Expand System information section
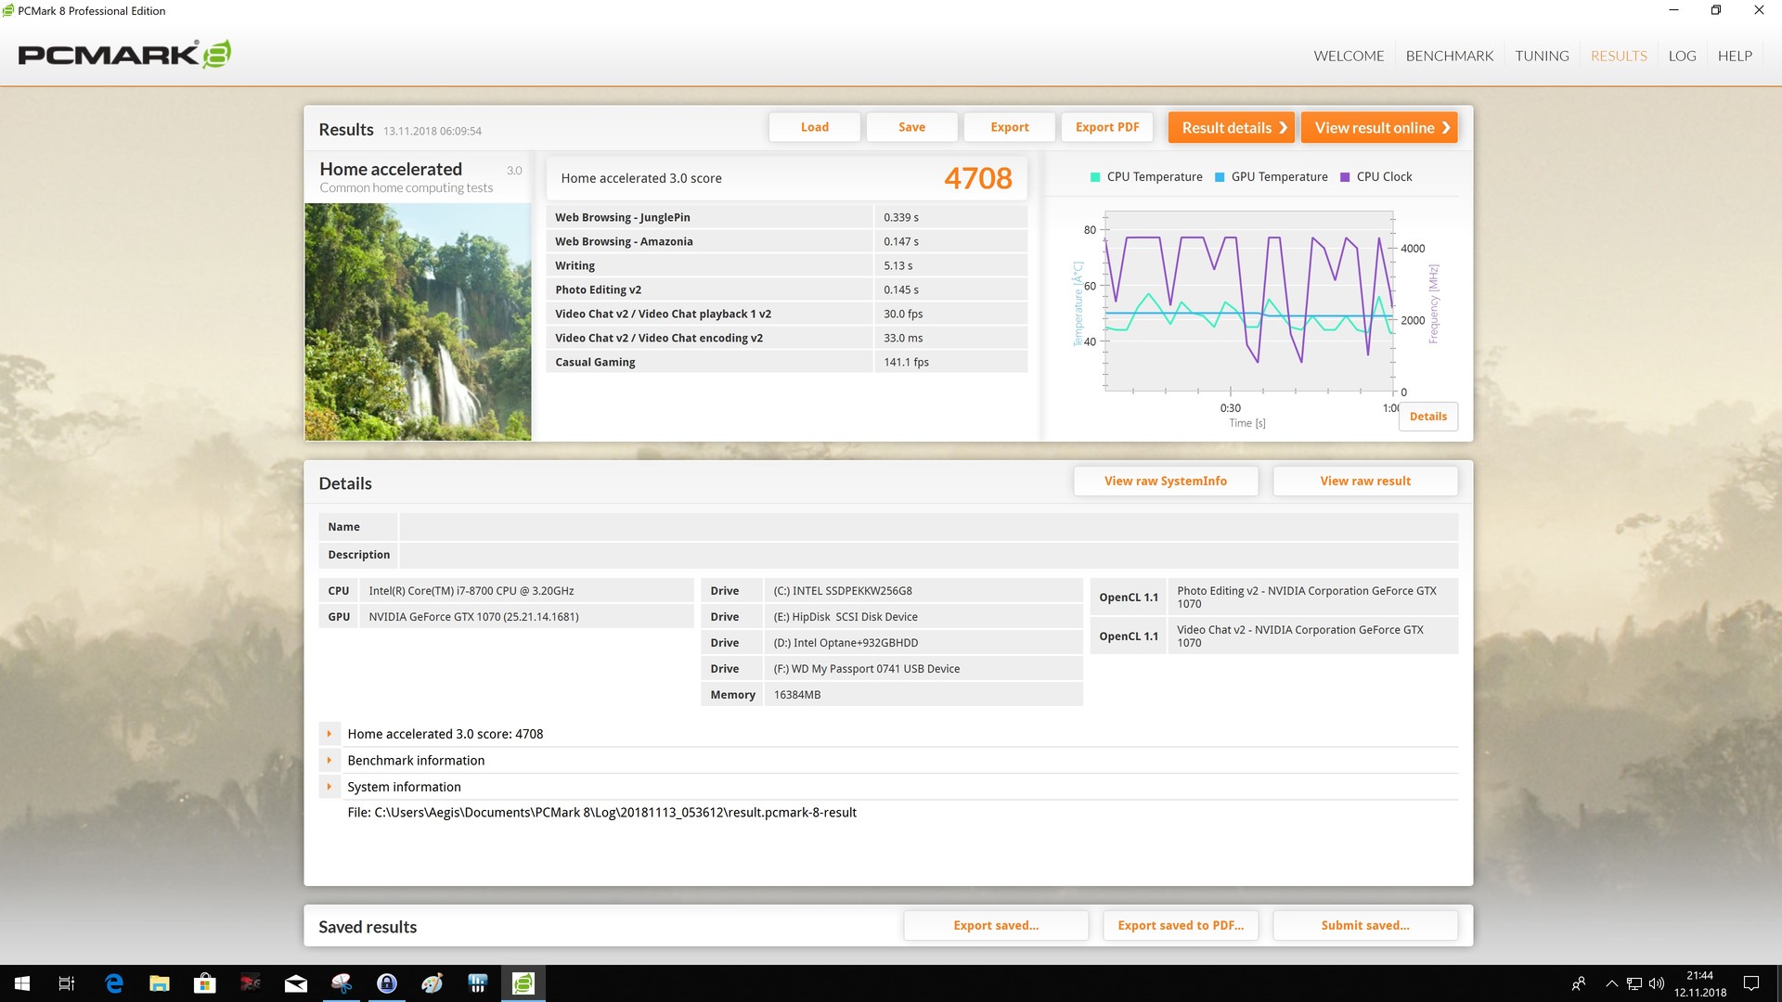Screen dimensions: 1782x1002 (329, 787)
